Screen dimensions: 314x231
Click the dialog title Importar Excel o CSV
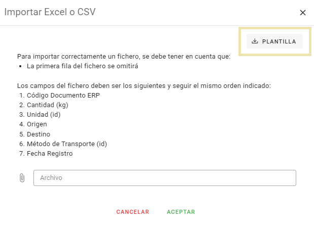[x=50, y=12]
